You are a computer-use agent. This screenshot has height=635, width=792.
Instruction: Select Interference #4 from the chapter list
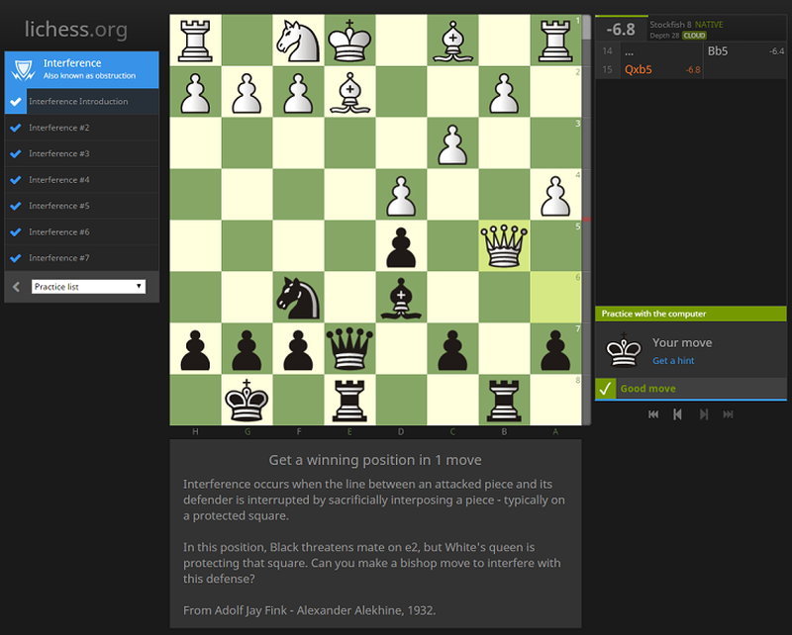59,180
